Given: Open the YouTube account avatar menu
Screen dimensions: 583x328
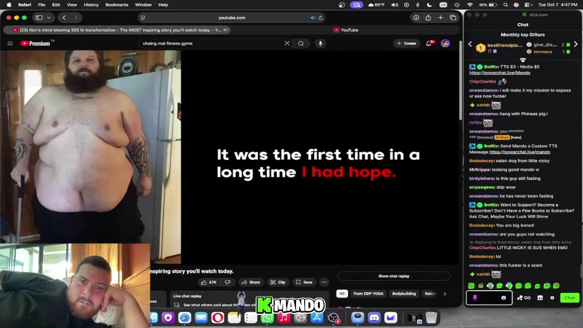Looking at the screenshot, I should tap(445, 43).
